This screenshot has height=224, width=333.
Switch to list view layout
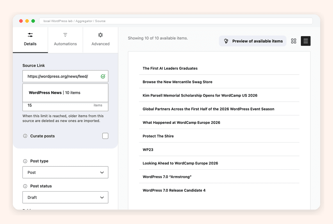tap(305, 41)
